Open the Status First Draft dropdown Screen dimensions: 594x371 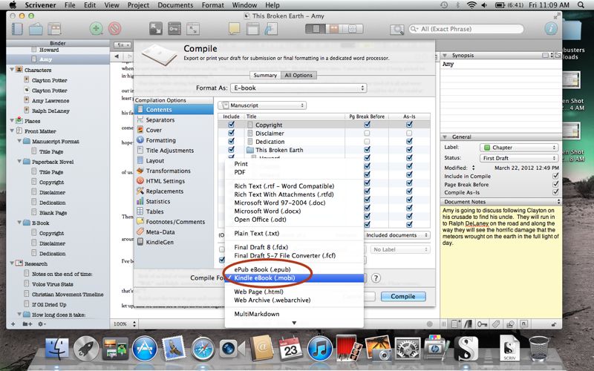click(x=519, y=158)
